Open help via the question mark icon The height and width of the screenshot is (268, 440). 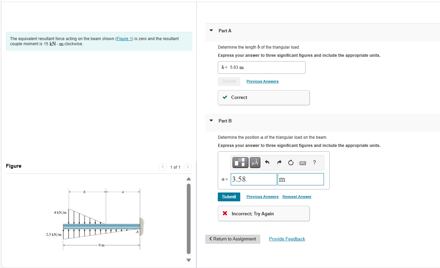pyautogui.click(x=314, y=163)
